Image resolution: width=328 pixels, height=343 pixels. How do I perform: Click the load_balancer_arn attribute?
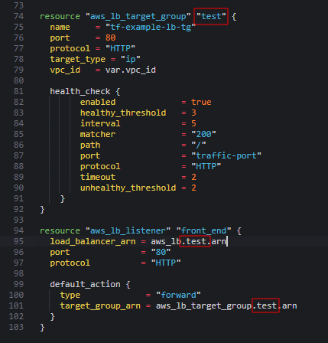pyautogui.click(x=93, y=241)
